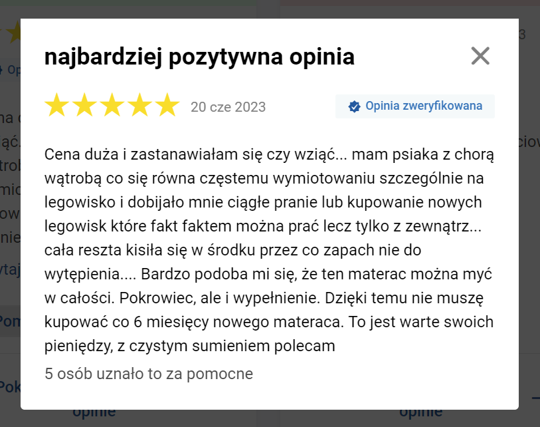Click the fifth yellow rating star

pyautogui.click(x=167, y=104)
